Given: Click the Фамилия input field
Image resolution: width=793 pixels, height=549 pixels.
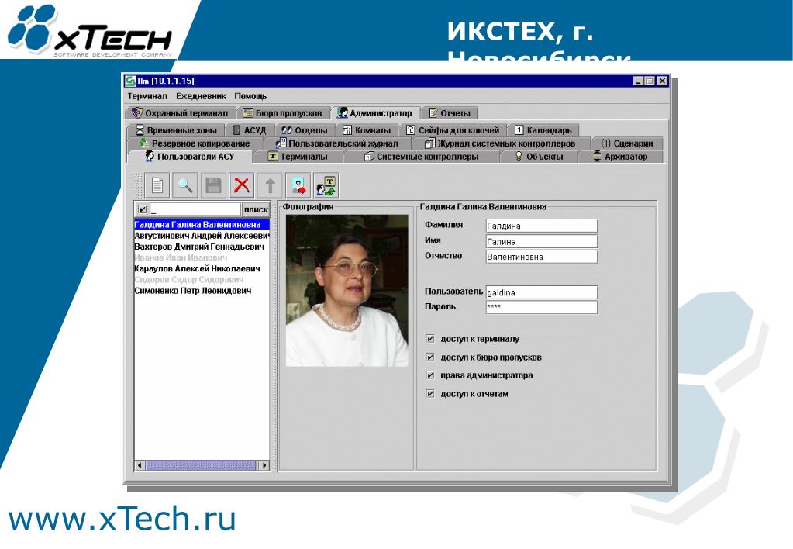Looking at the screenshot, I should (x=542, y=226).
